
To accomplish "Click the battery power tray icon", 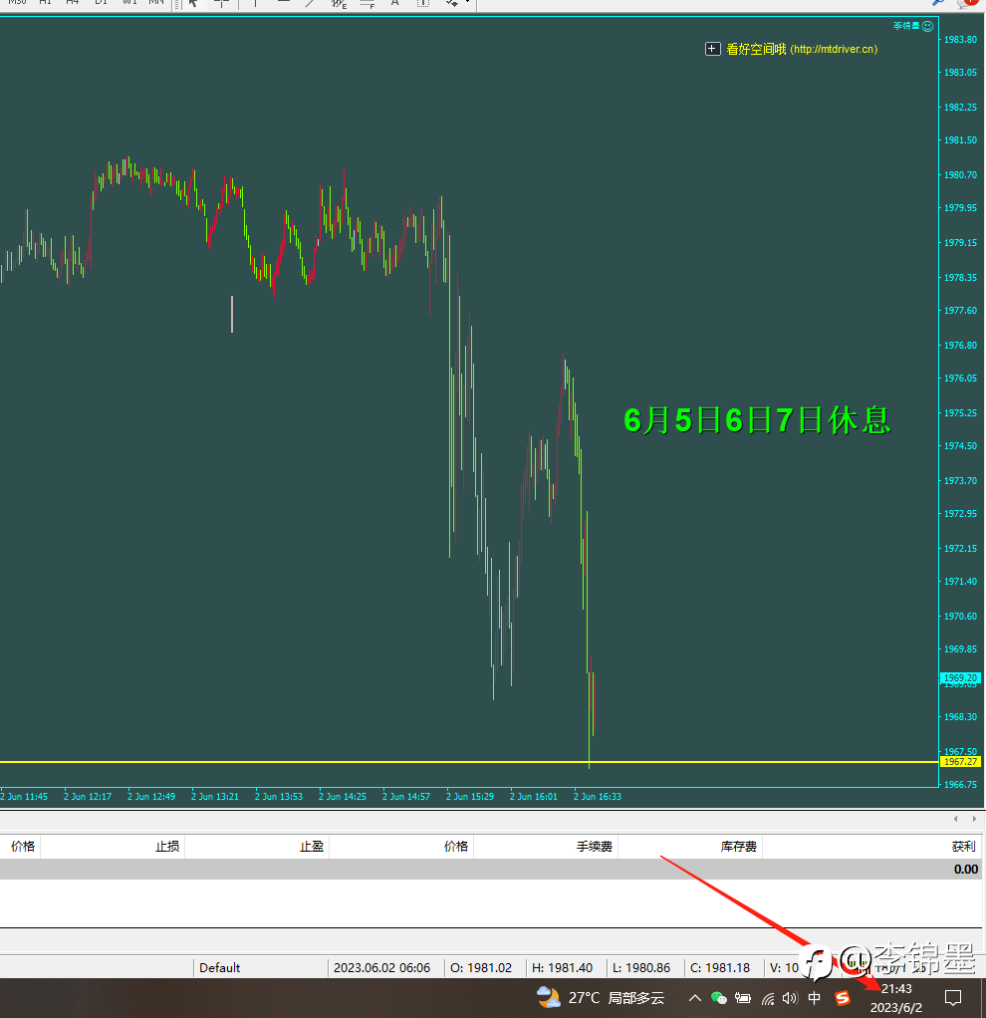I will (x=743, y=998).
